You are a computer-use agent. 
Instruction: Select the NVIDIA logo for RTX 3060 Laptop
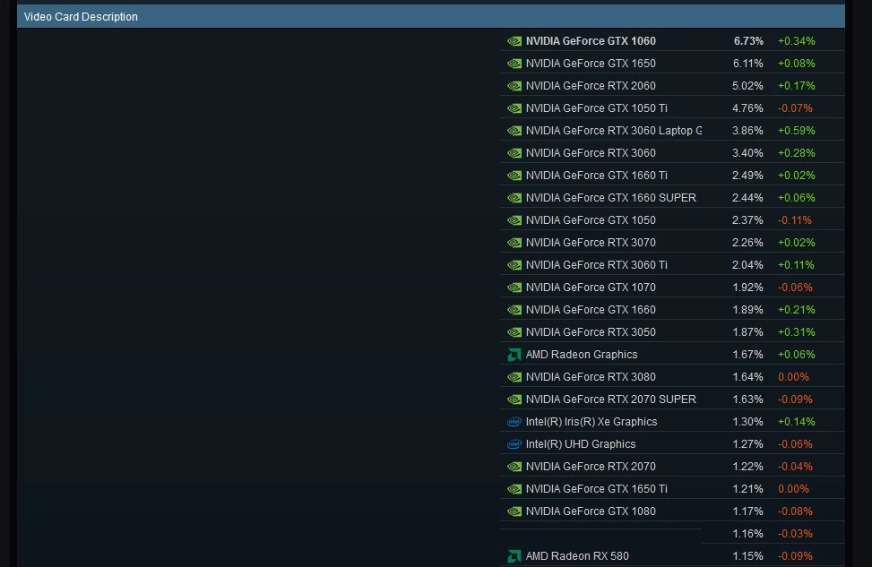click(514, 131)
